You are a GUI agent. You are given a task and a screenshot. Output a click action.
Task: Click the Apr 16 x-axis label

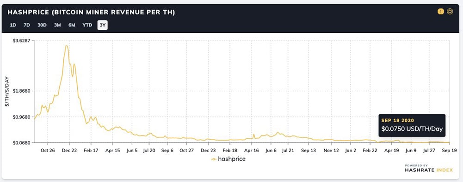coord(252,150)
